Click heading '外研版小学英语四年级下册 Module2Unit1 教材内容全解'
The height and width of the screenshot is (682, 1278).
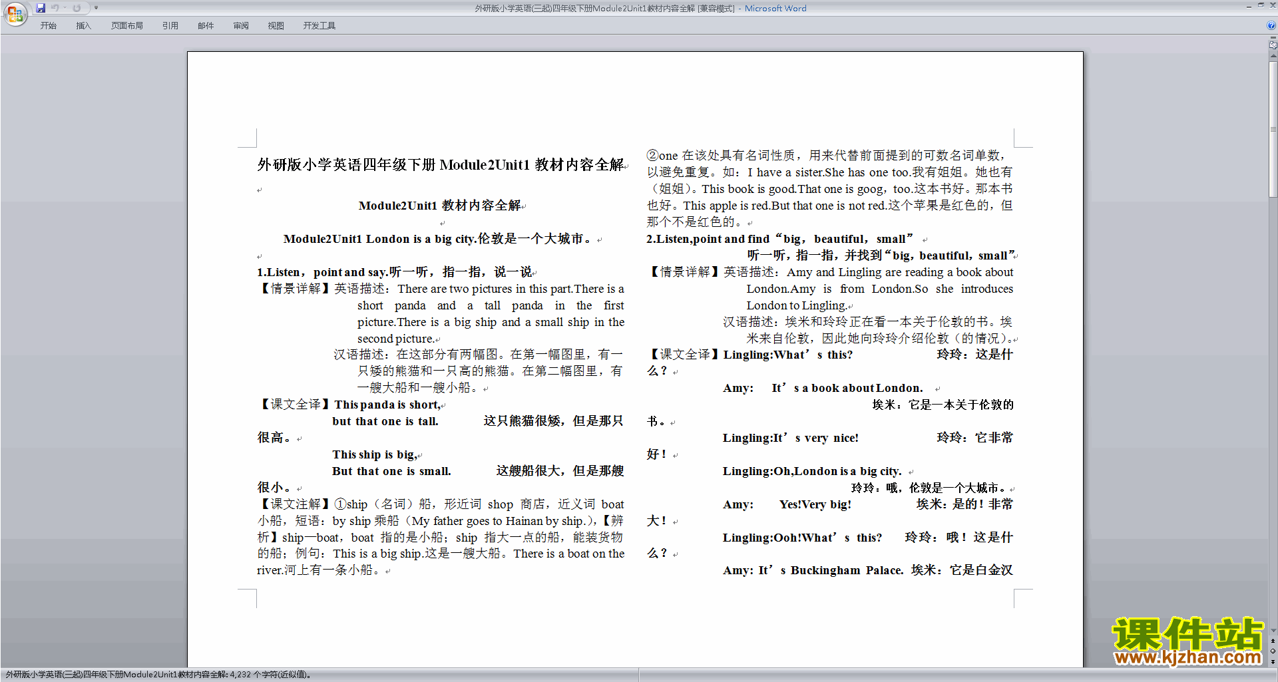coord(441,165)
